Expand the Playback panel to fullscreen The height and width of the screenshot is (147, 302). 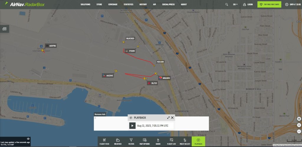[168, 118]
